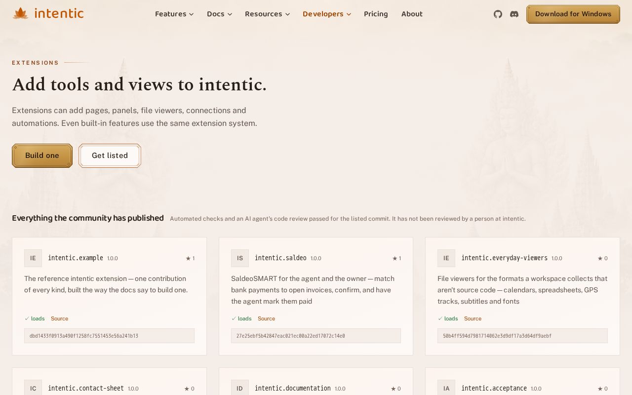Click the intentic wordmark in header
This screenshot has height=395, width=632.
[59, 13]
